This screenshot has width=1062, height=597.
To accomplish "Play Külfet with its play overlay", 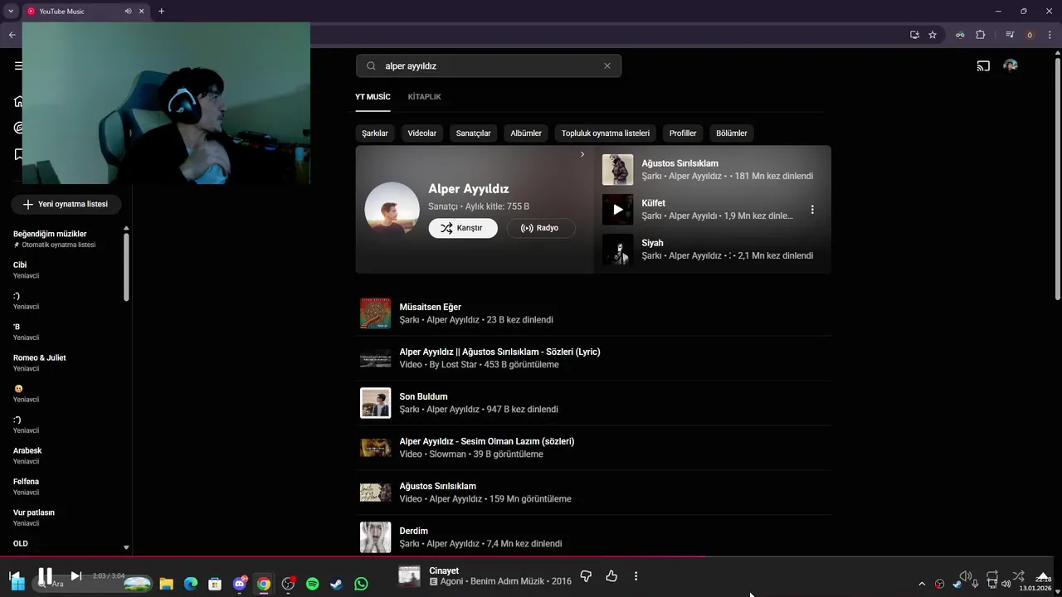I will [x=617, y=210].
